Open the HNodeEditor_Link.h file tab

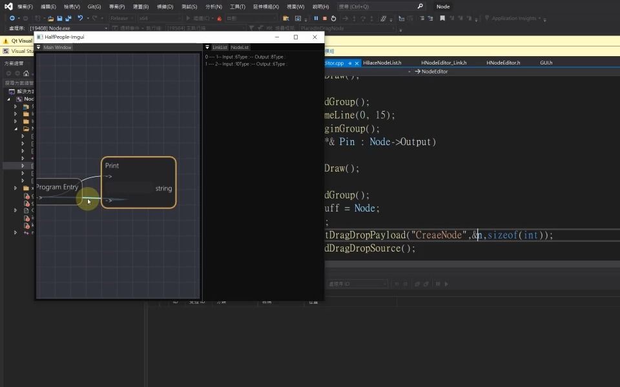(x=444, y=63)
